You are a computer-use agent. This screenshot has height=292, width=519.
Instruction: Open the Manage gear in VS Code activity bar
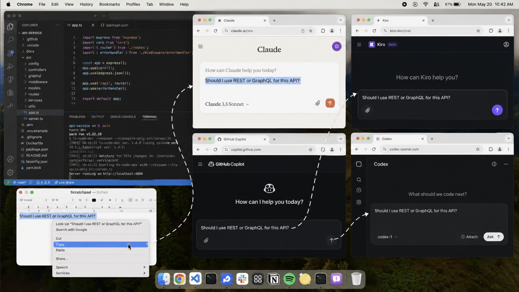point(10,172)
